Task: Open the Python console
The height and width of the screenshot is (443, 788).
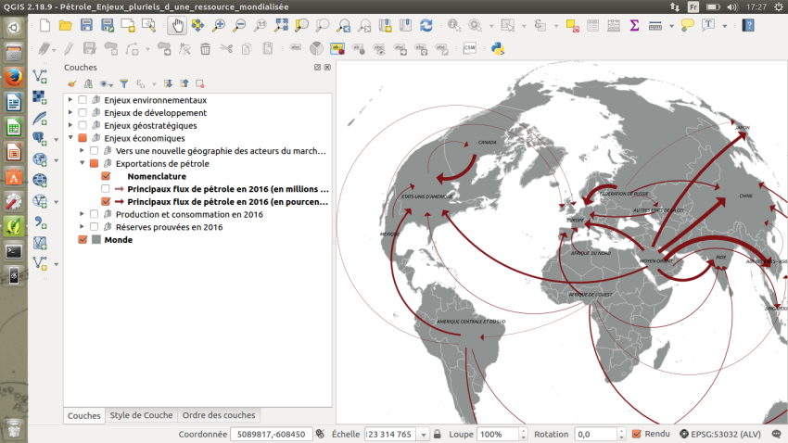Action: tap(496, 48)
